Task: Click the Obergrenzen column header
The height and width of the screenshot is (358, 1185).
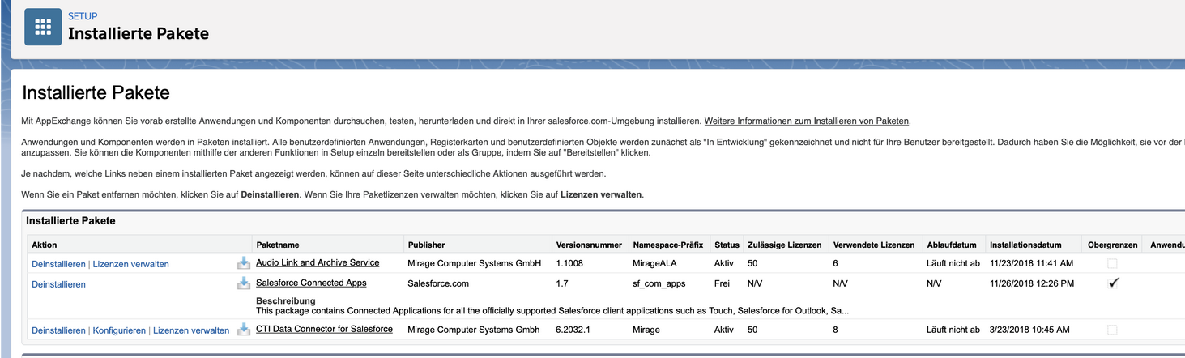Action: [x=1112, y=245]
